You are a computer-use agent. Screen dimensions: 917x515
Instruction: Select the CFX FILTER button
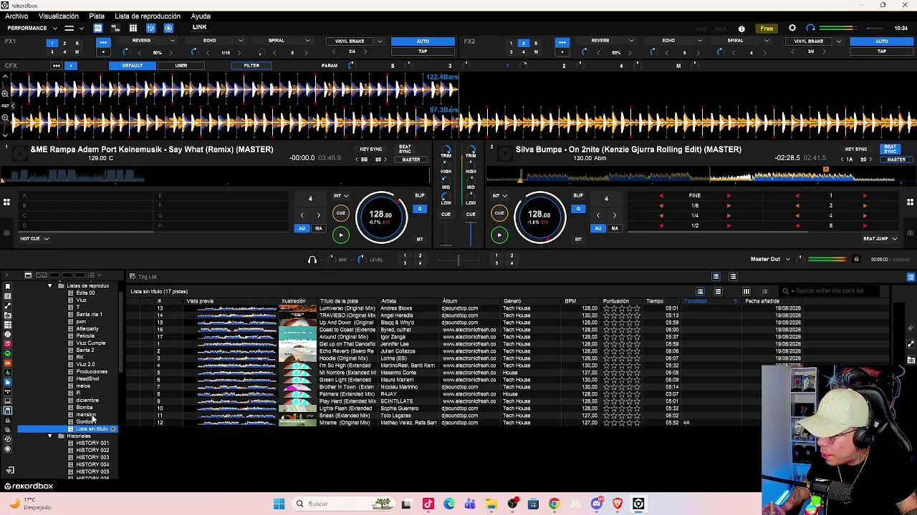point(251,66)
